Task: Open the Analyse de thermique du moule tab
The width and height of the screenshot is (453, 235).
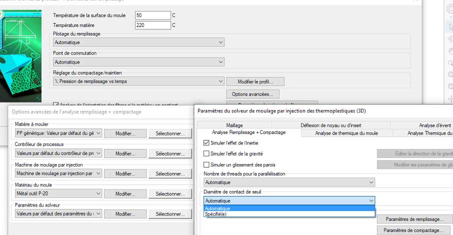Action: click(346, 133)
